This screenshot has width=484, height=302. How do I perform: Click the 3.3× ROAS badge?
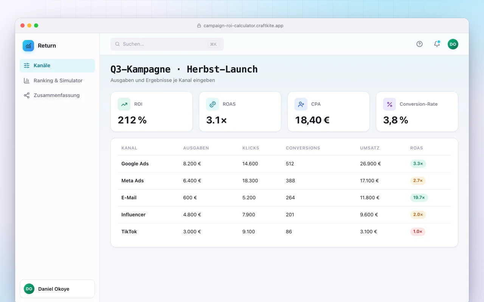[x=418, y=164]
